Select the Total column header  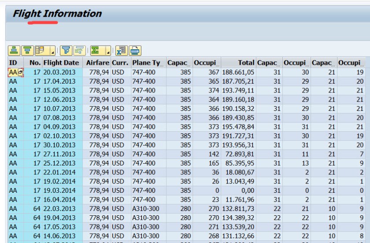[x=245, y=63]
